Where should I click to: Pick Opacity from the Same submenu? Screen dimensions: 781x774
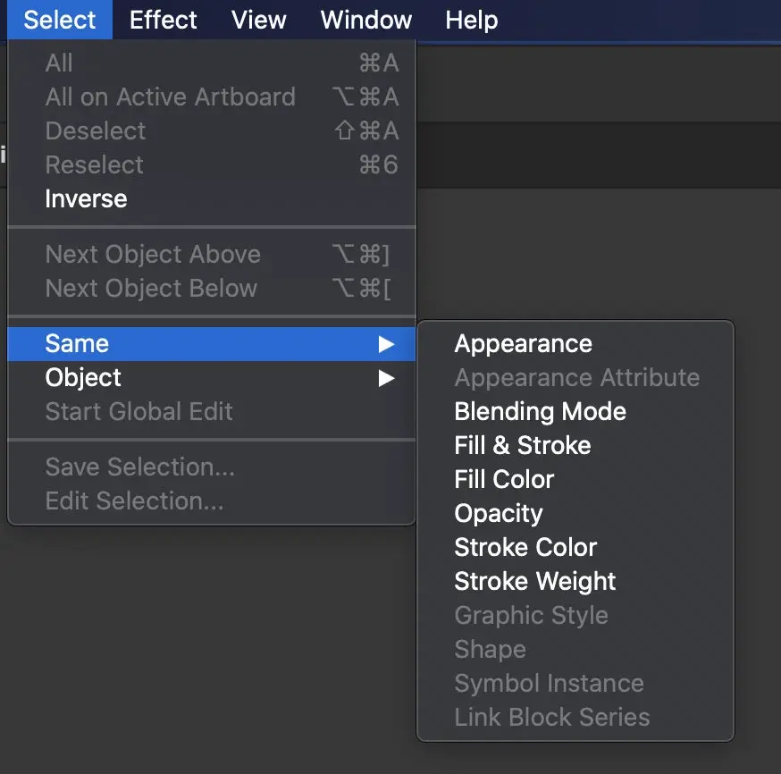click(498, 513)
